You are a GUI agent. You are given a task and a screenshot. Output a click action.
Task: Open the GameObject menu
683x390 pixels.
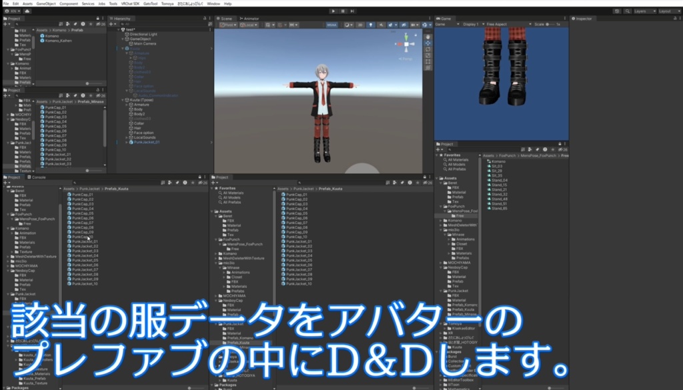[x=46, y=3]
